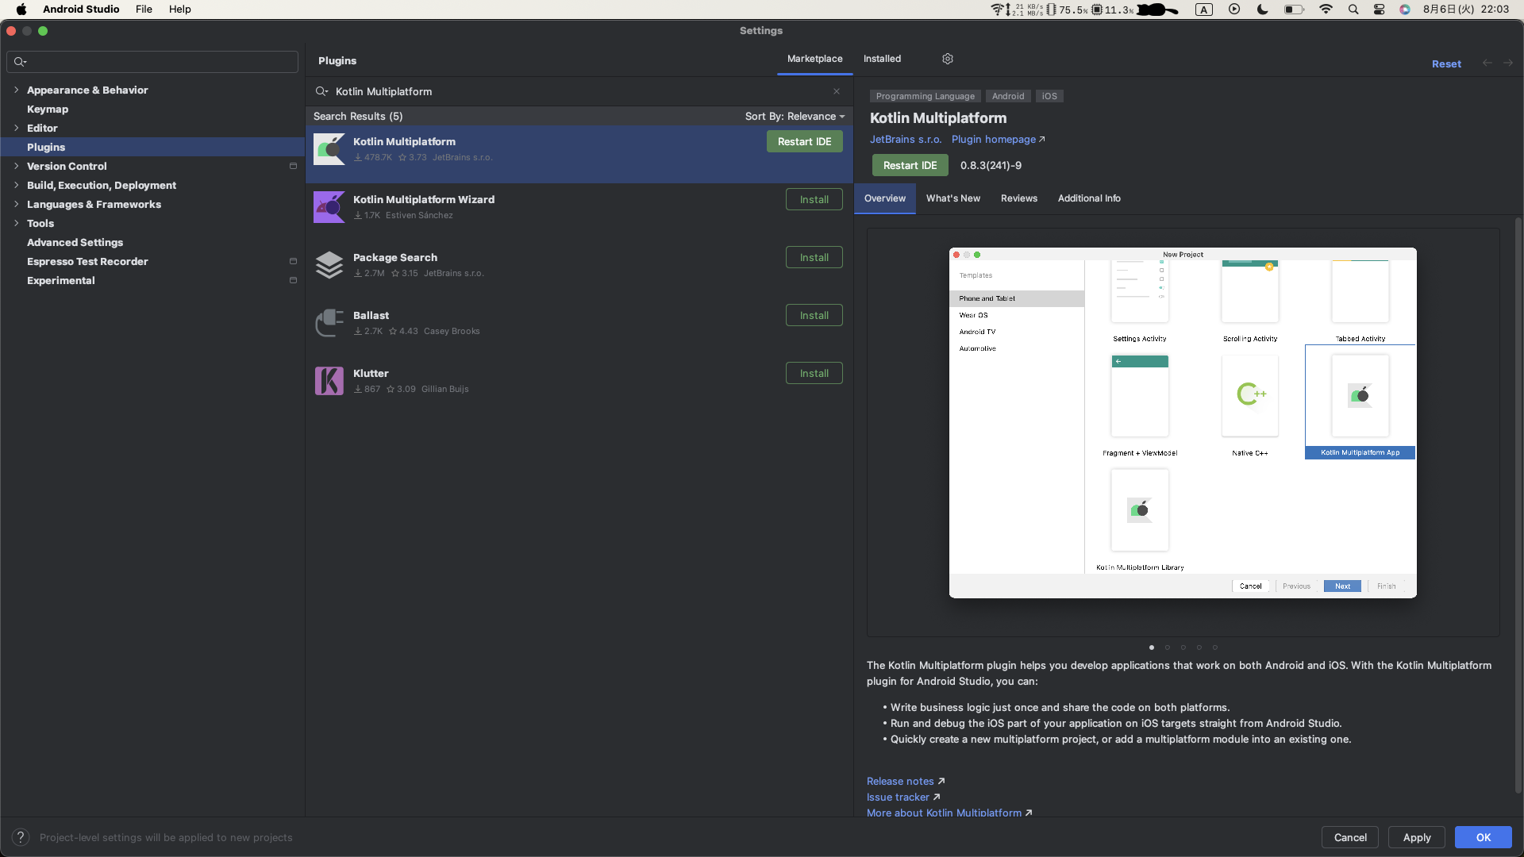1524x857 pixels.
Task: Select the second screenshot carousel dot
Action: [x=1168, y=648]
